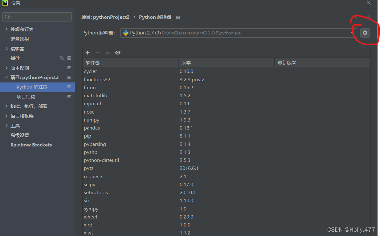
Task: Select the functools32 package row
Action: [x=227, y=79]
